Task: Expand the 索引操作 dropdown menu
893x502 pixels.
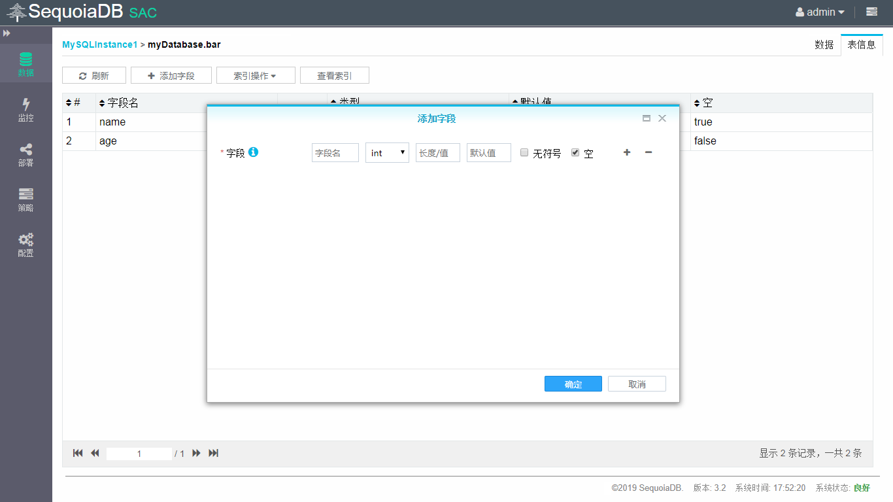Action: [256, 76]
